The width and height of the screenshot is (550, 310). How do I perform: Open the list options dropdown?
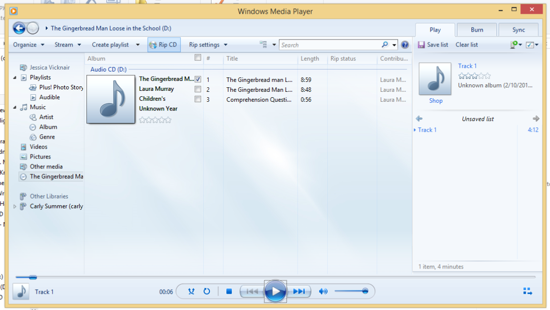(x=533, y=45)
